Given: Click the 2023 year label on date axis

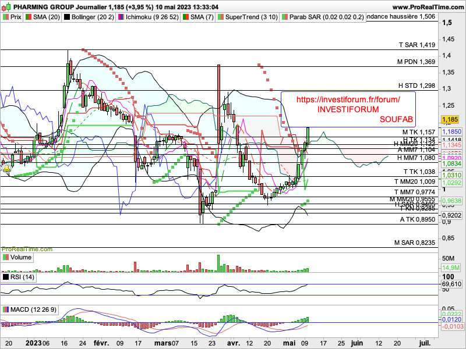Looking at the screenshot, I should click(x=33, y=343).
